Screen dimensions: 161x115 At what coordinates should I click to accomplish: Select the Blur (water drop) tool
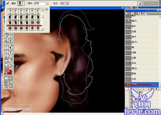[6, 48]
